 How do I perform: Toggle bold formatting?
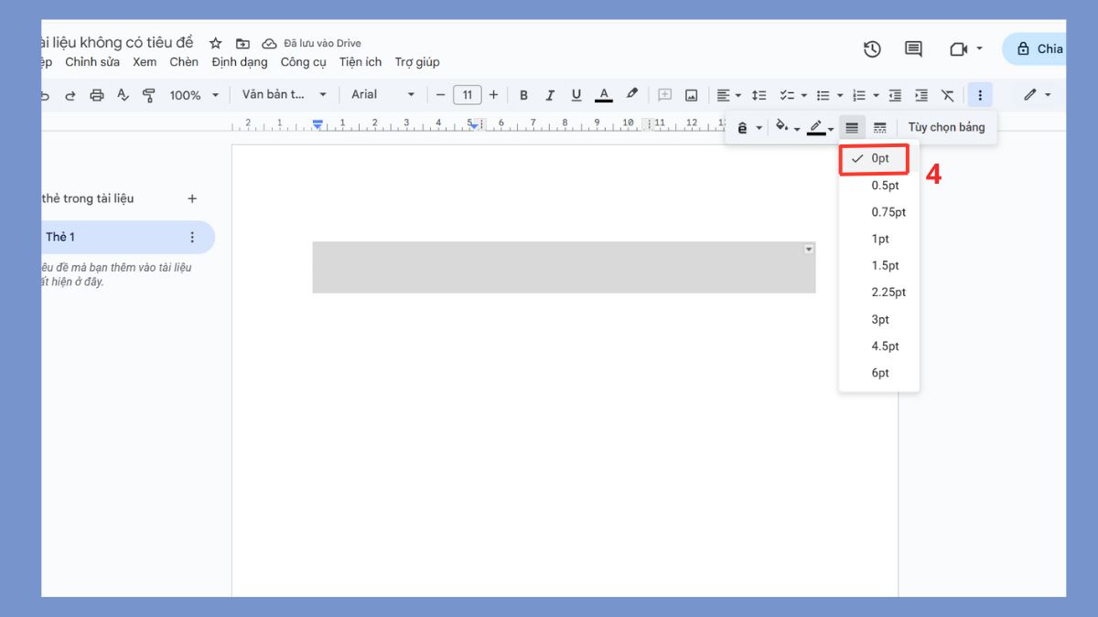tap(524, 95)
